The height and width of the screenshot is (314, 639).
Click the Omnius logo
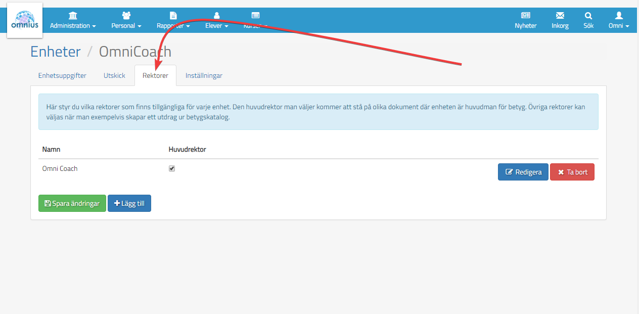(x=24, y=20)
